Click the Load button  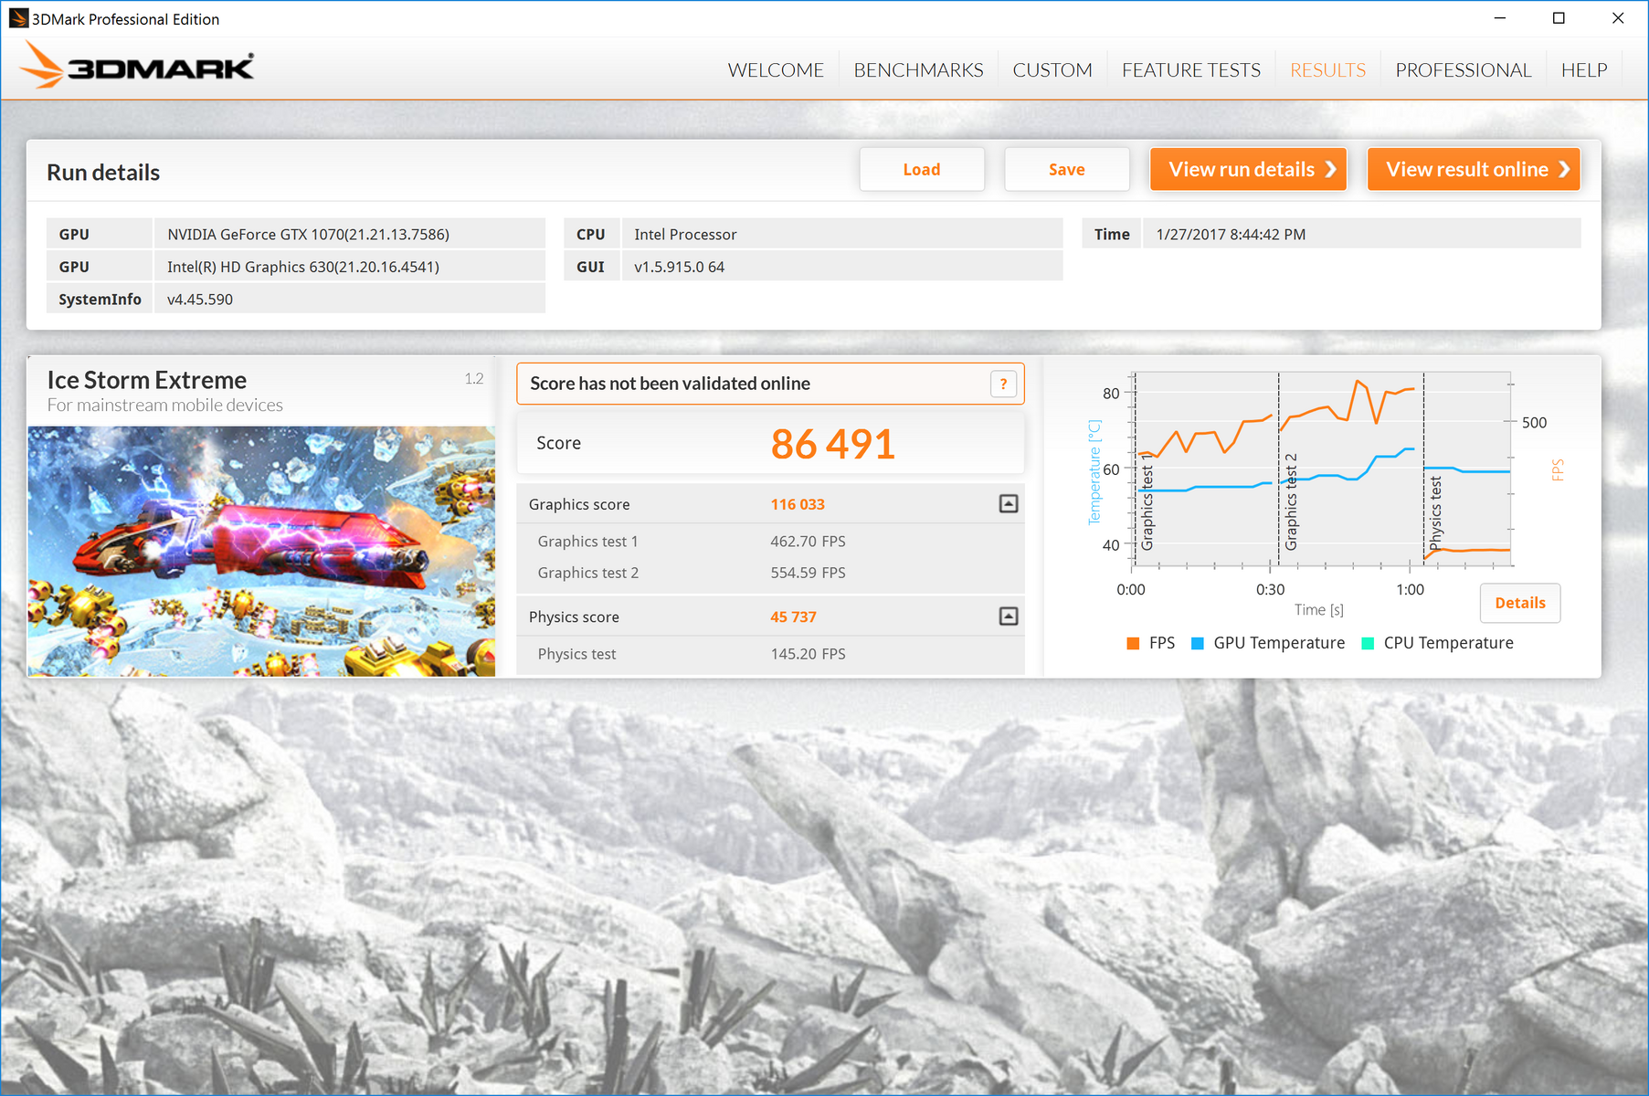[x=922, y=169]
